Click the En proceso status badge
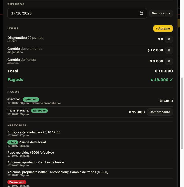Viewport: 184px width, 187px height. (17, 182)
